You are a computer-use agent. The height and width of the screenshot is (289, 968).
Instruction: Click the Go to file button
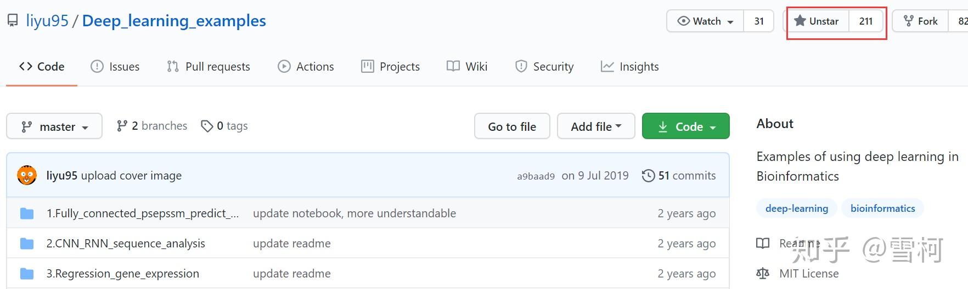coord(512,126)
